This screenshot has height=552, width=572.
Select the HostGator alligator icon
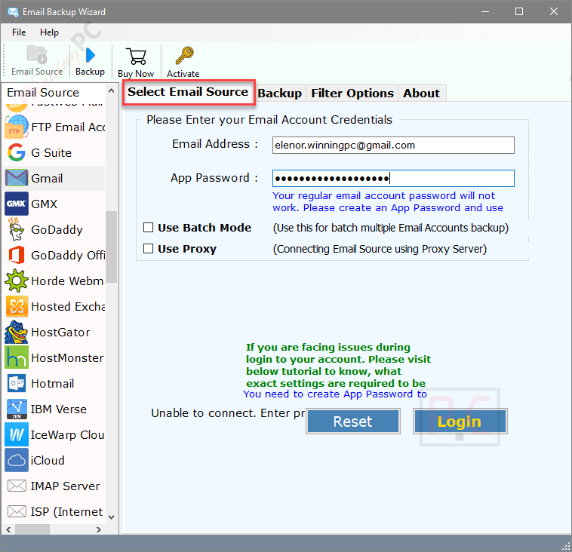coord(17,332)
